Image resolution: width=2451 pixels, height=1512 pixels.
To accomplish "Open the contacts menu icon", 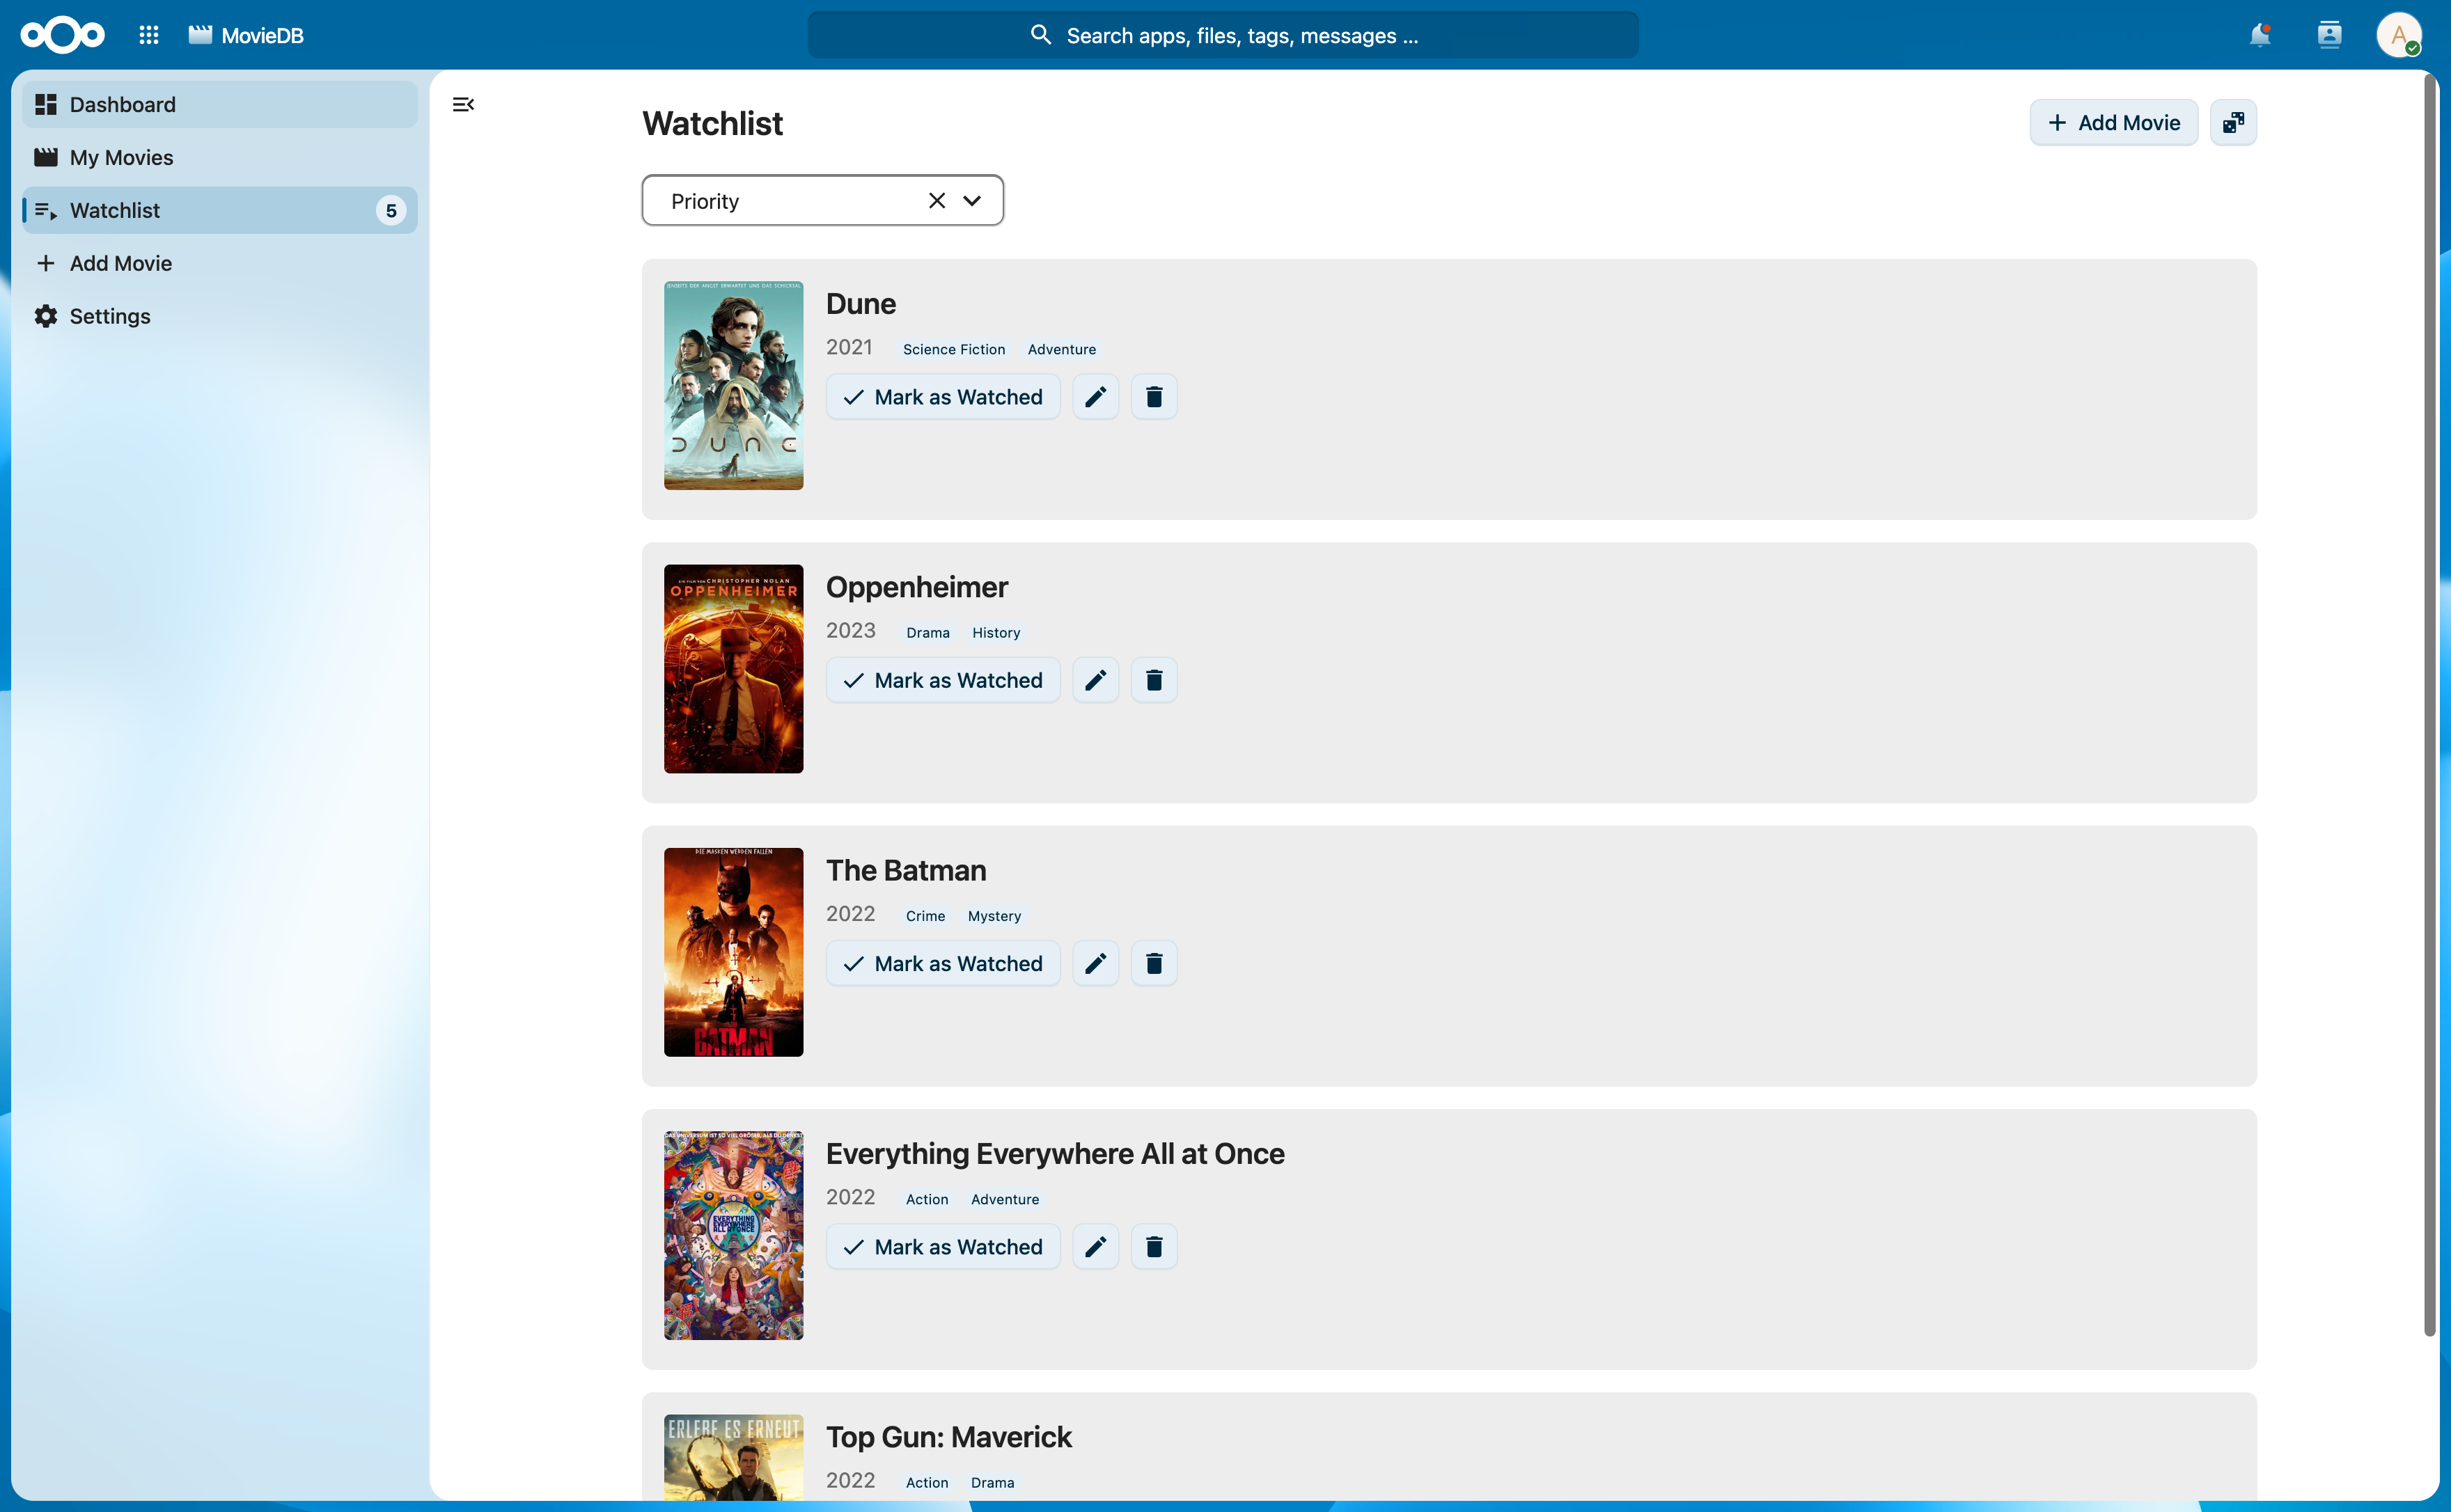I will (2329, 35).
